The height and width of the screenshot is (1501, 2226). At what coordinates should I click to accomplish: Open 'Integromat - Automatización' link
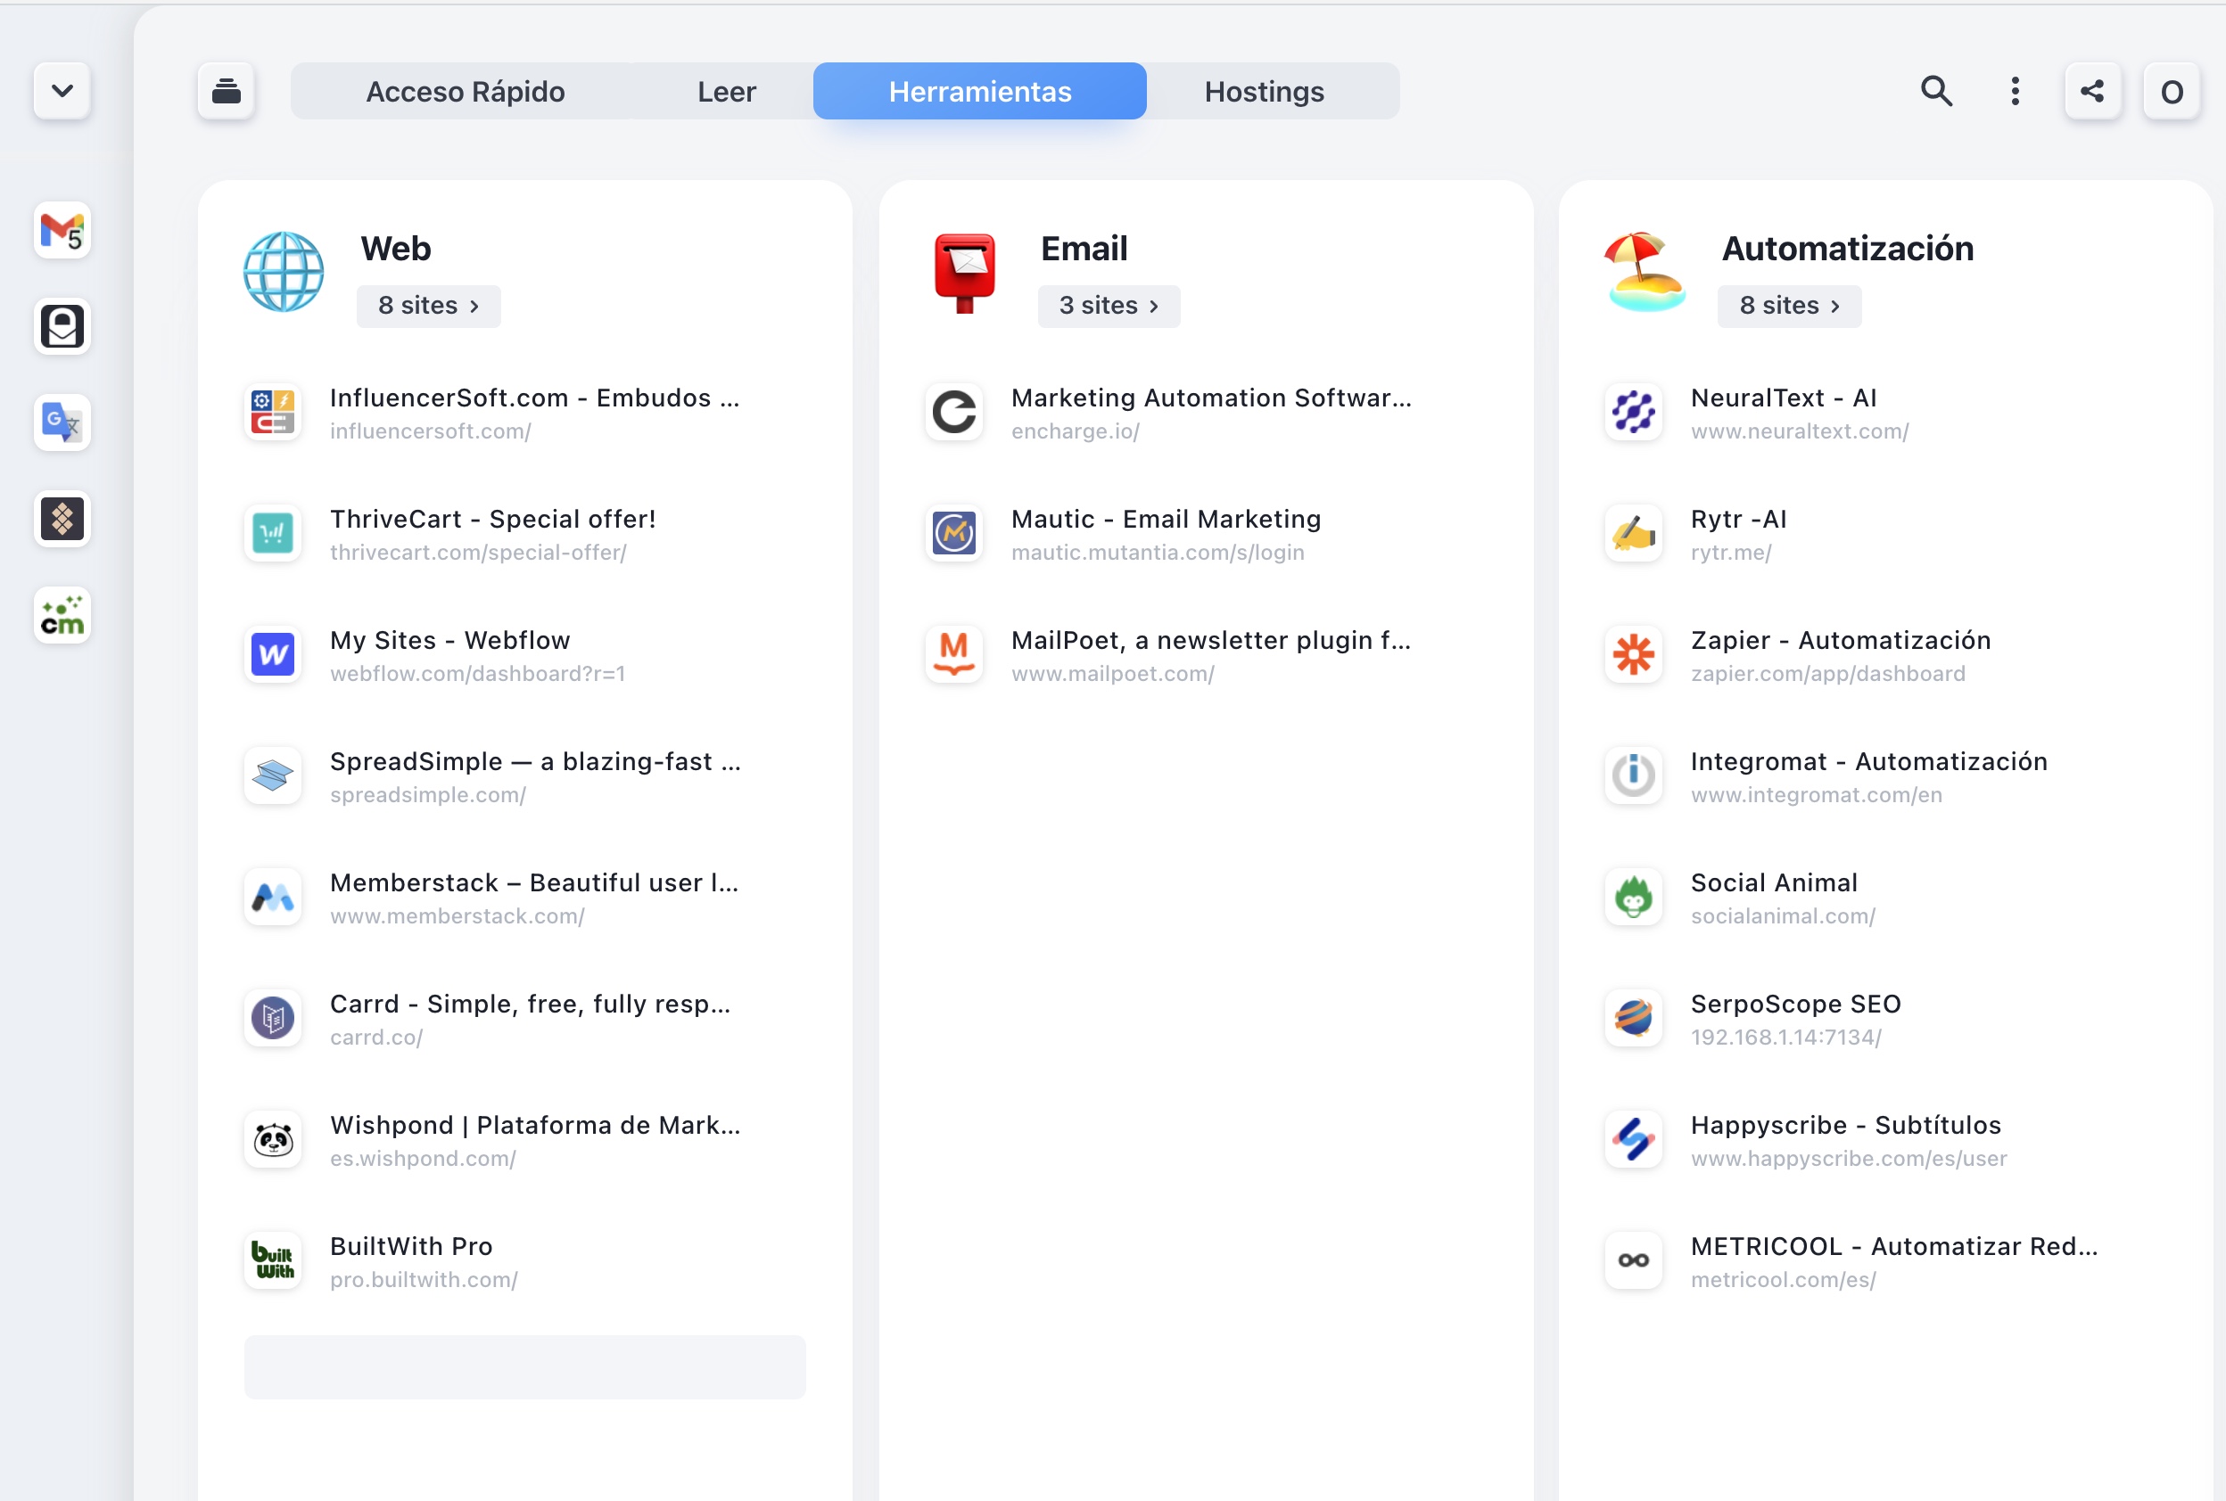(x=1869, y=761)
